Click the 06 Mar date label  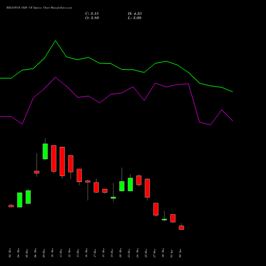35,253
